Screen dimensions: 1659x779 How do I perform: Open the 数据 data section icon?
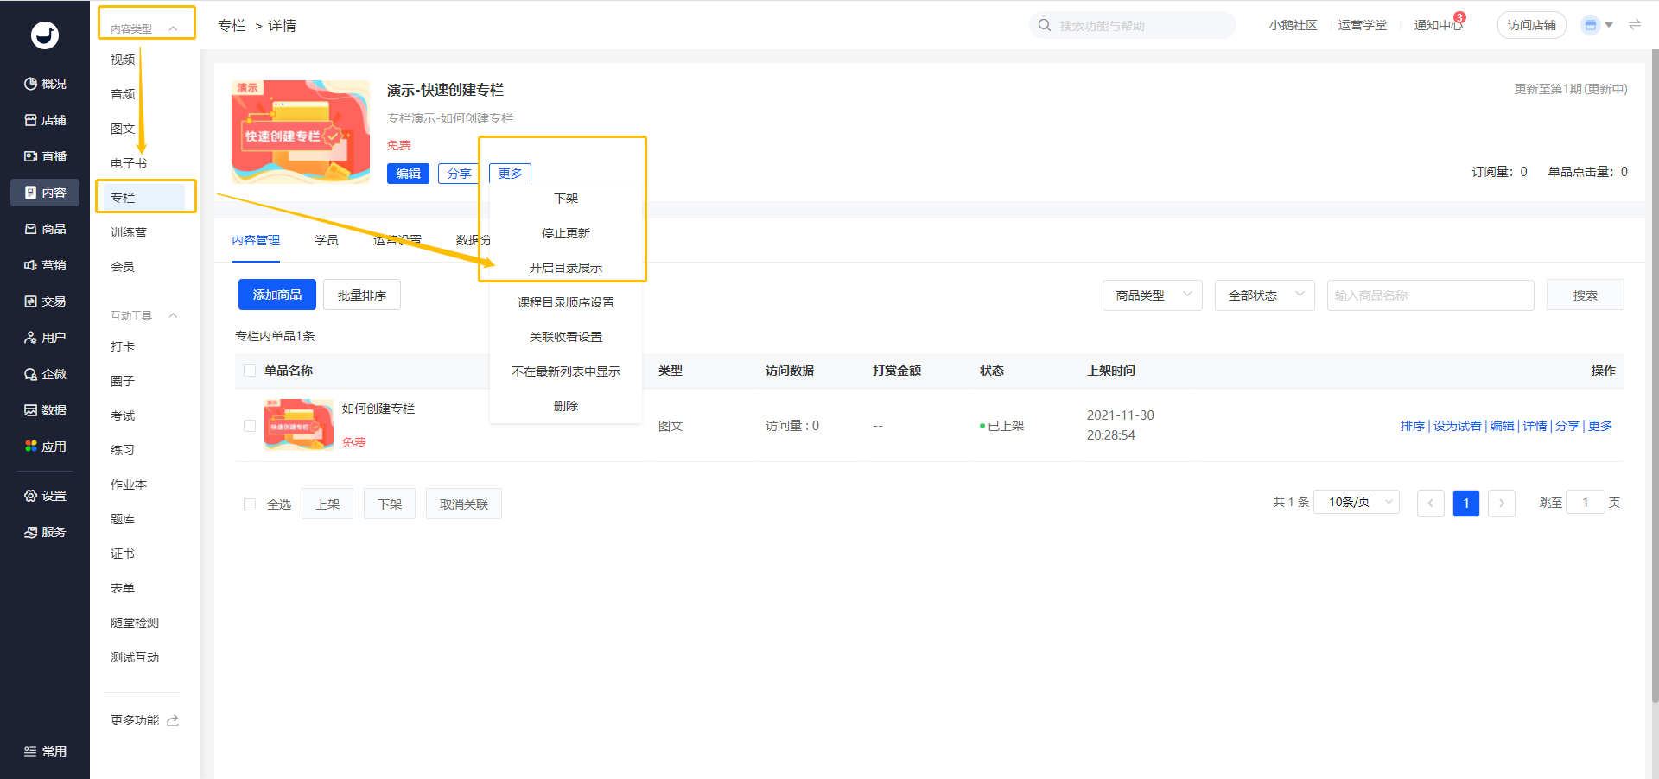31,410
